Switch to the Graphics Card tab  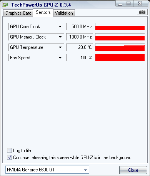click(18, 13)
